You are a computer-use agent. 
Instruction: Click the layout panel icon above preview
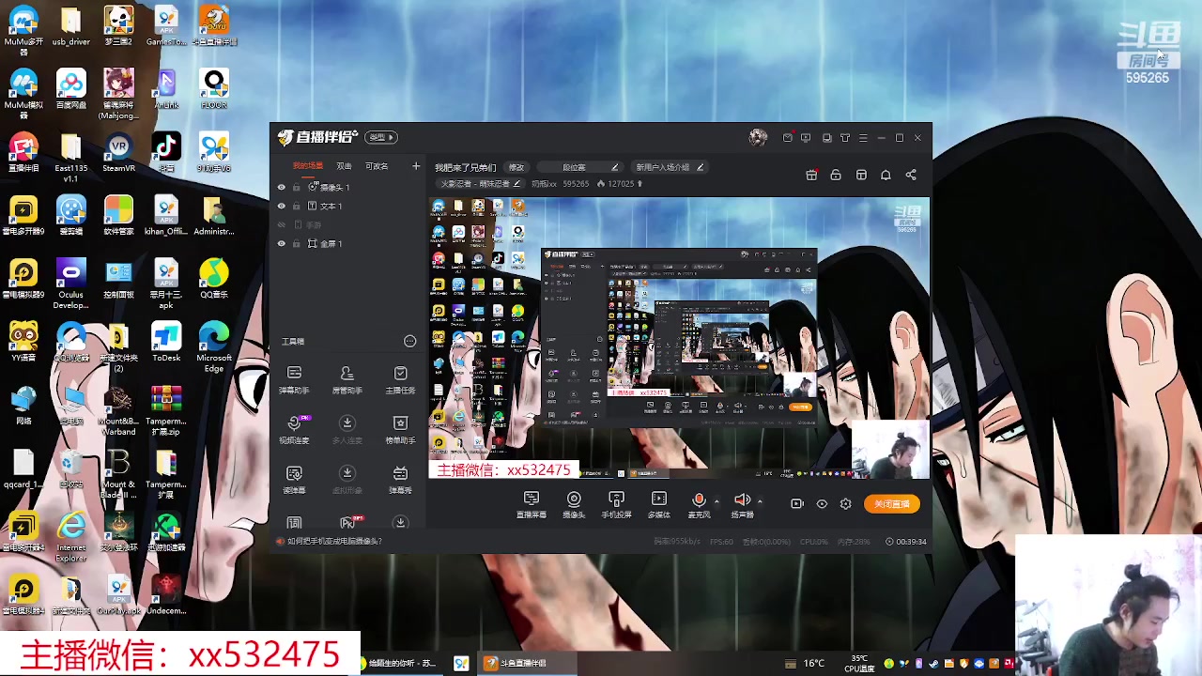(861, 175)
